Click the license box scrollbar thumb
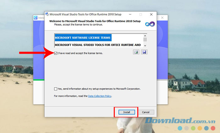Viewport: 220px width, 133px height. (145, 40)
